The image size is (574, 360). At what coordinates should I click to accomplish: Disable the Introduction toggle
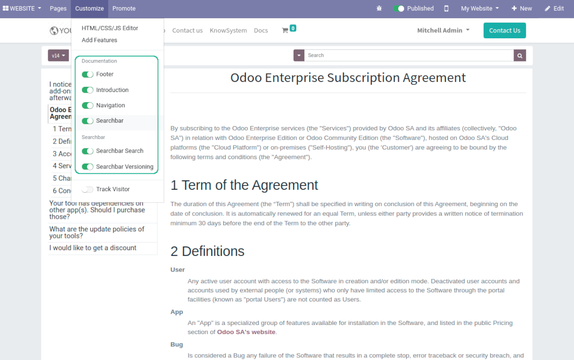pyautogui.click(x=87, y=90)
